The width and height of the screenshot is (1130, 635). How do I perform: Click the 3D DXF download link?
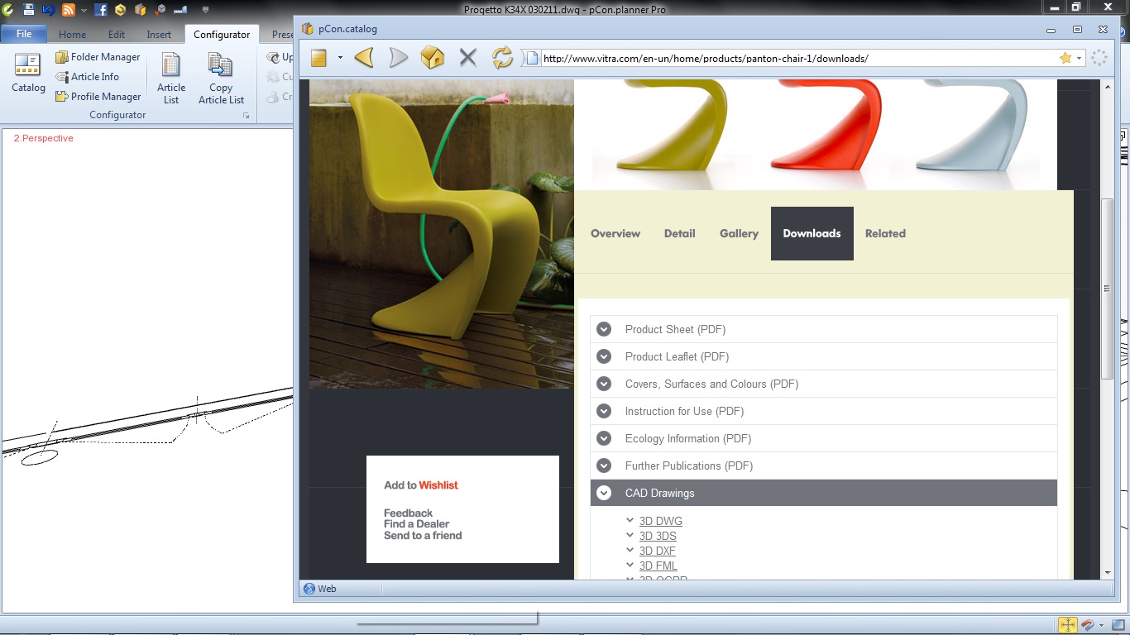click(658, 551)
